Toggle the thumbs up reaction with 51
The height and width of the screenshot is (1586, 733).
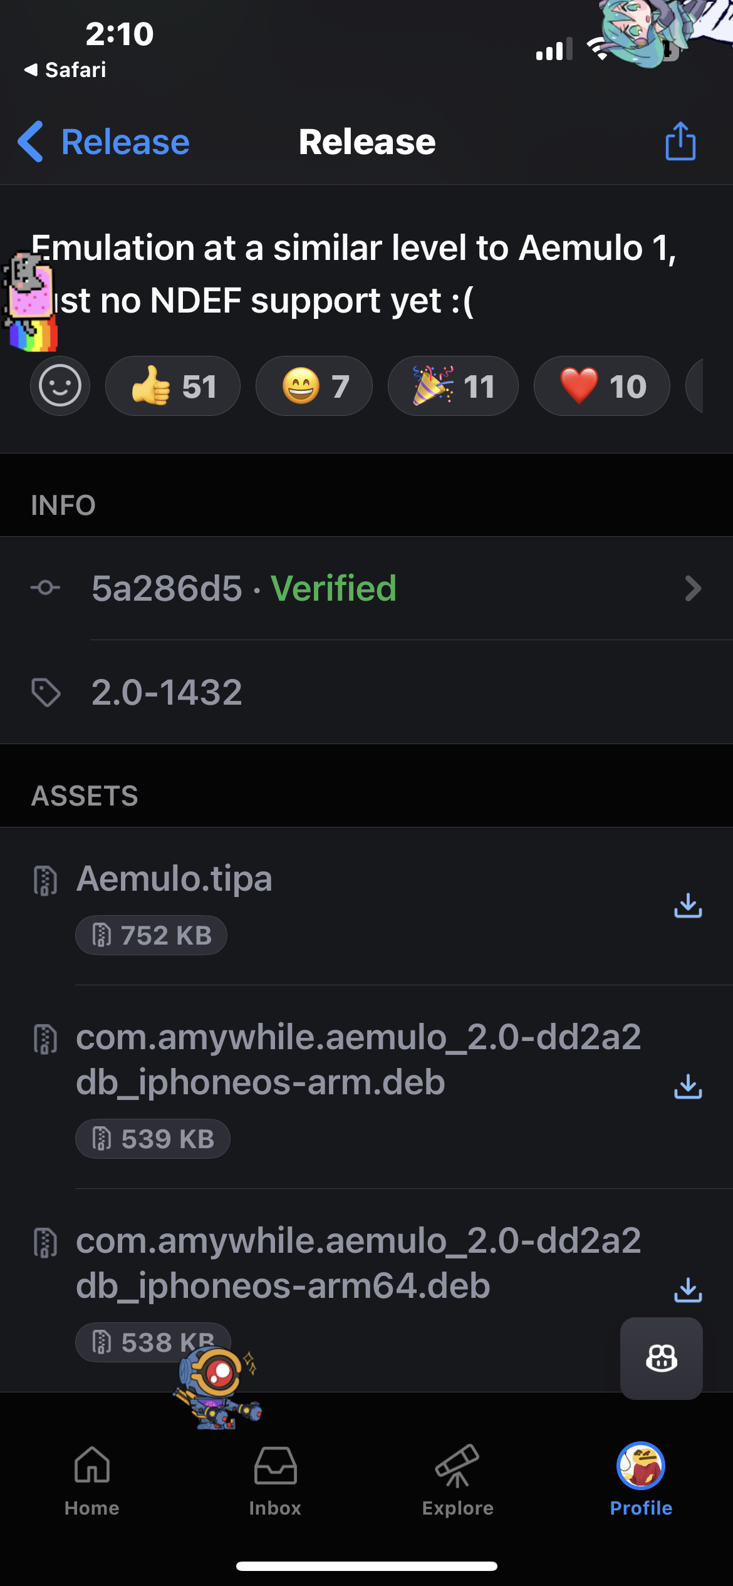173,386
